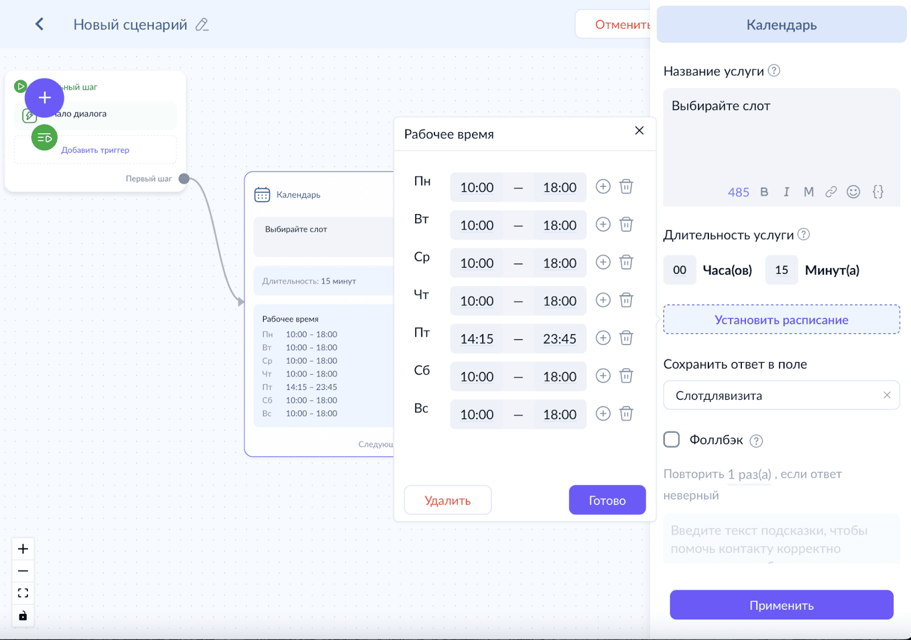
Task: Show help for Название услуги
Action: pyautogui.click(x=774, y=71)
